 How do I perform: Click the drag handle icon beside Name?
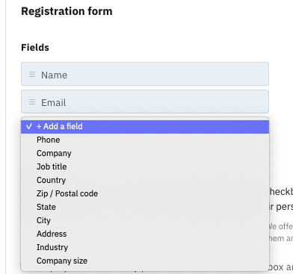pyautogui.click(x=32, y=75)
